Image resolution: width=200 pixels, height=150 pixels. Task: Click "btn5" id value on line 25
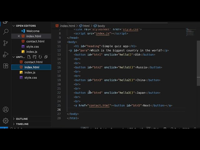pyautogui.click(x=137, y=106)
